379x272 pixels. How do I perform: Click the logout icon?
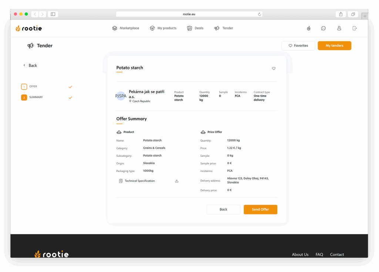click(355, 28)
